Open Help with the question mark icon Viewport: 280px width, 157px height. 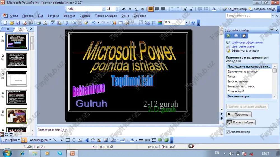[193, 23]
